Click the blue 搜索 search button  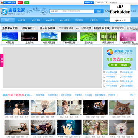(99, 11)
